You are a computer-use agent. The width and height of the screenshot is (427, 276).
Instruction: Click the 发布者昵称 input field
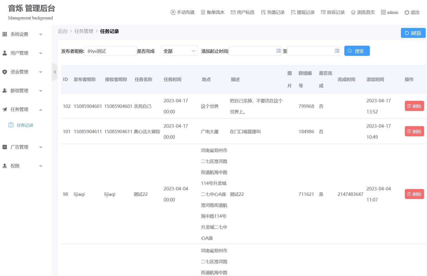(111, 51)
